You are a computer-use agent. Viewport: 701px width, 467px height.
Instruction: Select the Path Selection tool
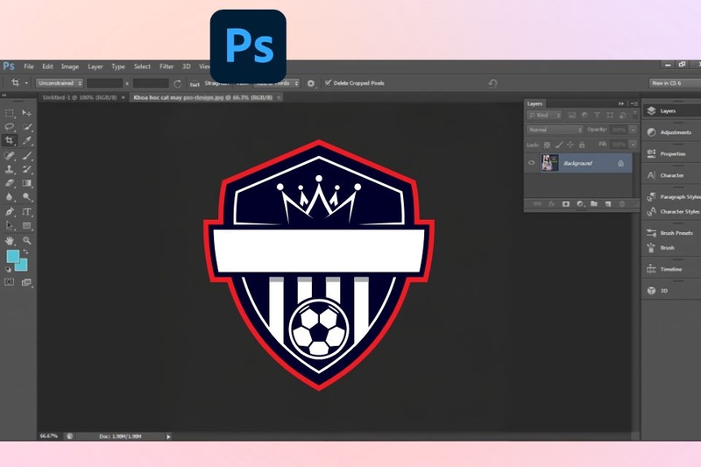point(10,226)
